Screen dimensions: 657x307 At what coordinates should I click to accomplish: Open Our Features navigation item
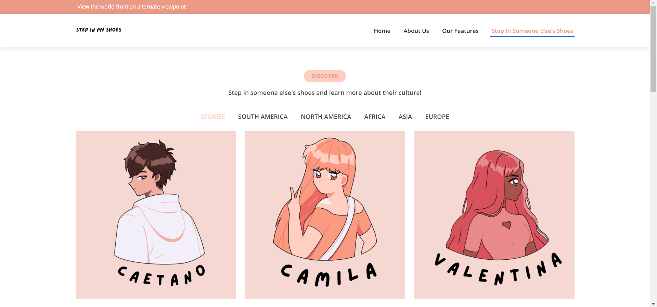click(460, 31)
